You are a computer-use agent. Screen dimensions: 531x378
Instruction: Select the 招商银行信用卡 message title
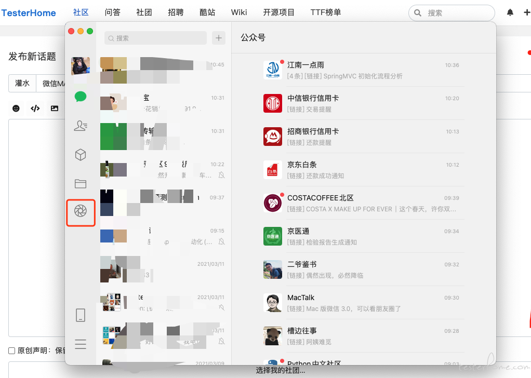coord(313,131)
